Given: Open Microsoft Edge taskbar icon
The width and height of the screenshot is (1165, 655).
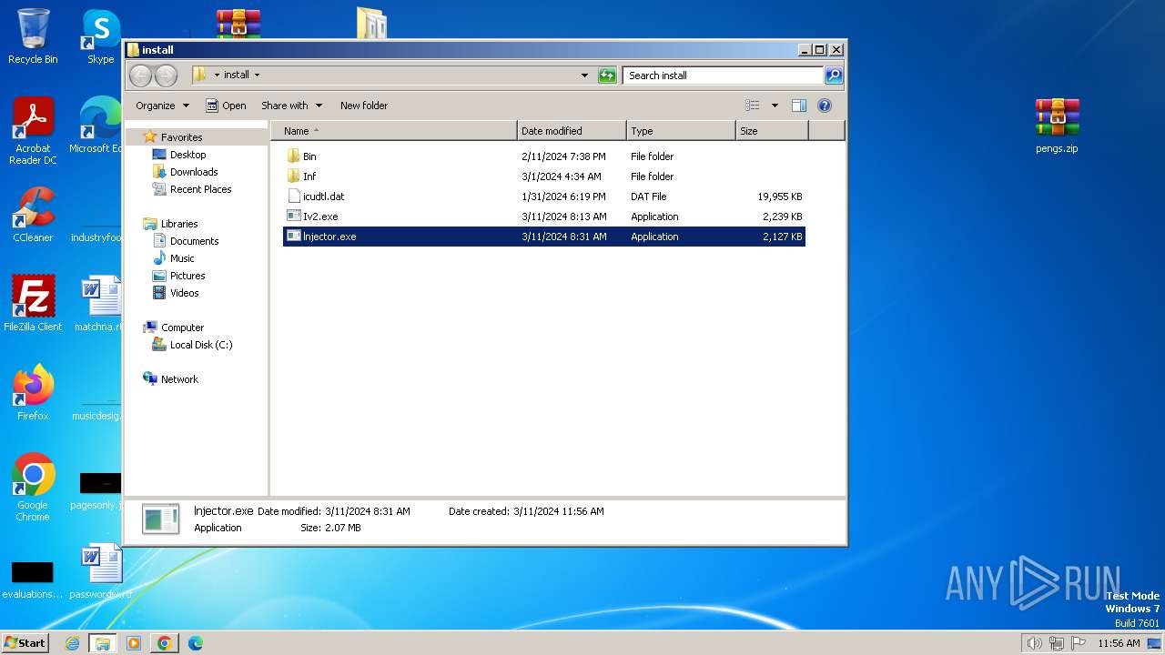Looking at the screenshot, I should pos(196,643).
